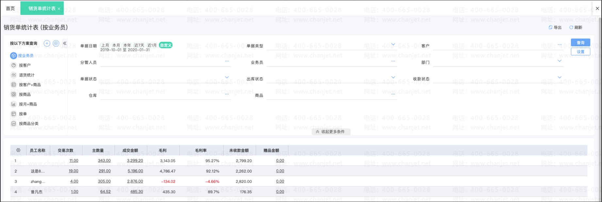Open the 业务员 picker ellipsis

[x=393, y=61]
